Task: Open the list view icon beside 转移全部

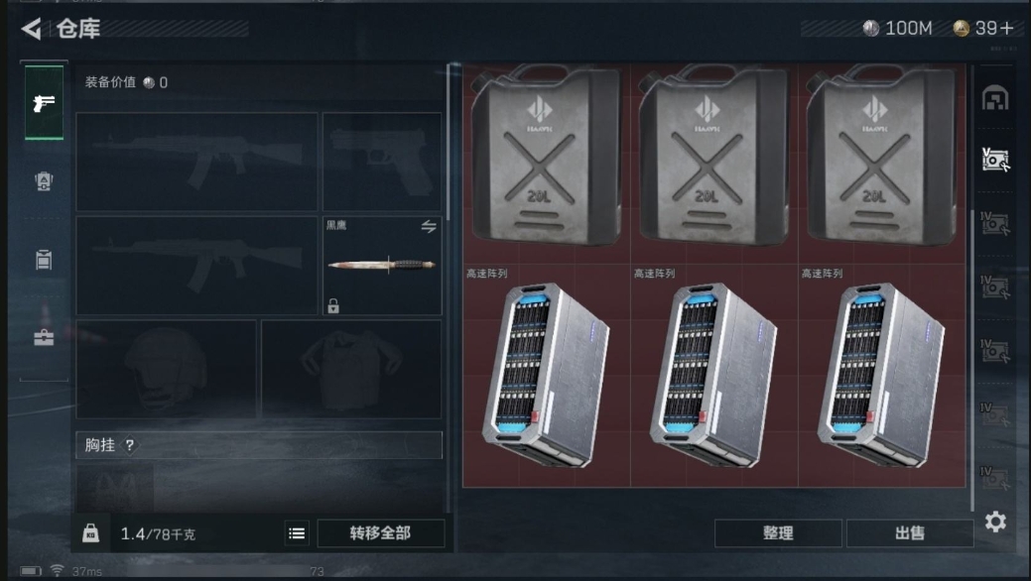Action: pyautogui.click(x=297, y=533)
